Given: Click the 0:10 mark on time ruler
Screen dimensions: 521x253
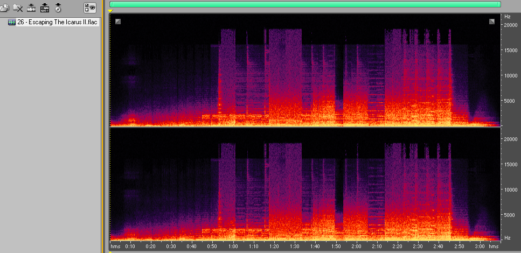Looking at the screenshot, I should coord(130,247).
